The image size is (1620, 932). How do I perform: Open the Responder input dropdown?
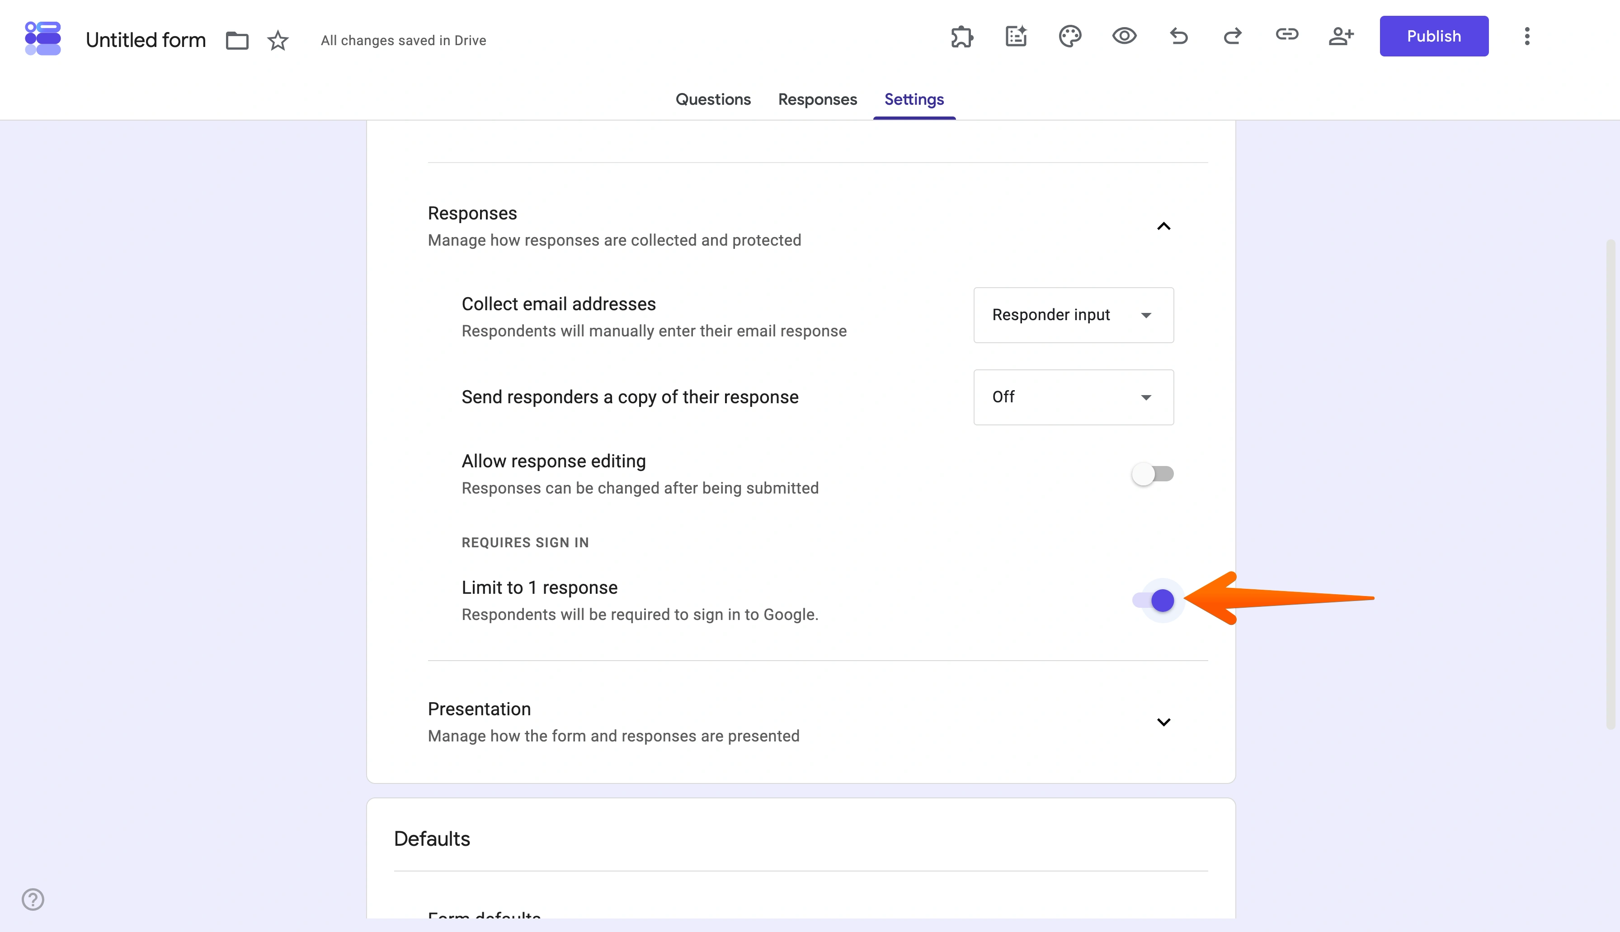[x=1074, y=315]
